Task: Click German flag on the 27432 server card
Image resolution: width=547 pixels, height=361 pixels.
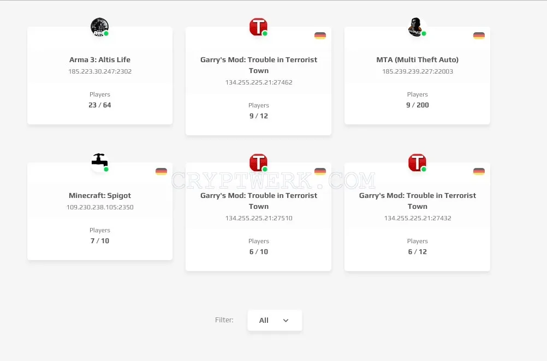Action: [x=479, y=171]
